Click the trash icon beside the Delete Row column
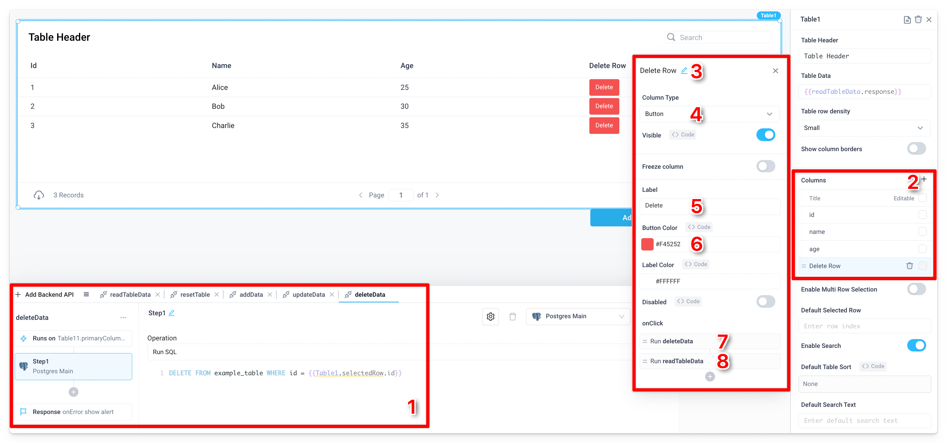Image resolution: width=947 pixels, height=443 pixels. 910,266
